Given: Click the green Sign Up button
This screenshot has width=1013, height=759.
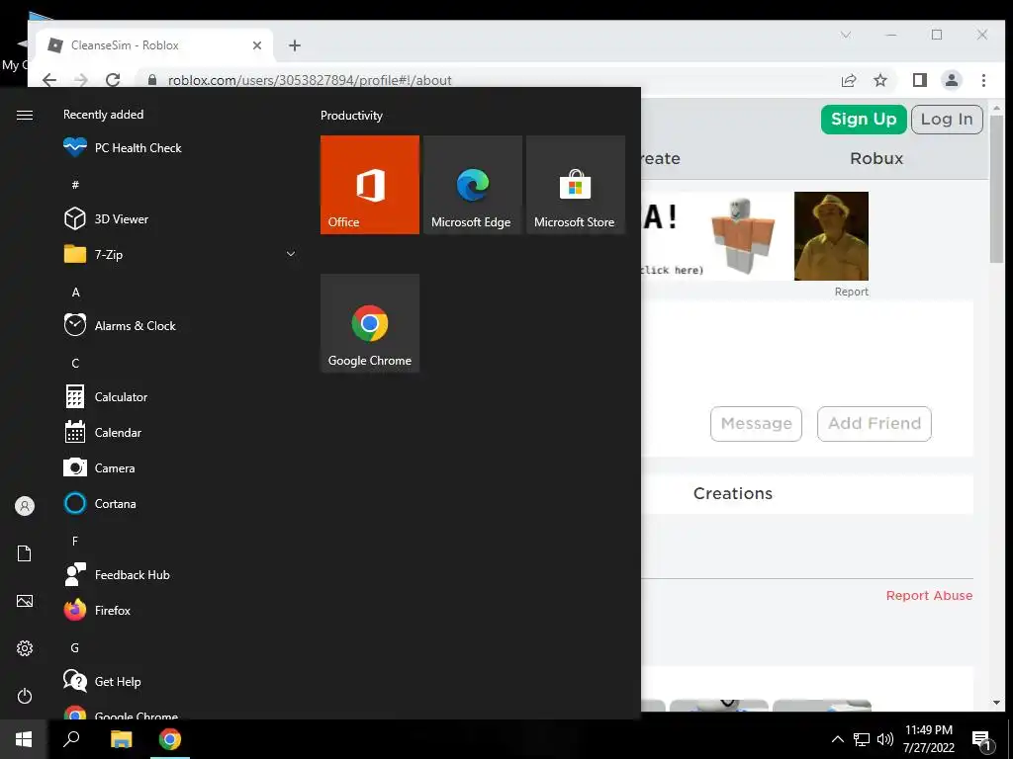Looking at the screenshot, I should pos(864,120).
